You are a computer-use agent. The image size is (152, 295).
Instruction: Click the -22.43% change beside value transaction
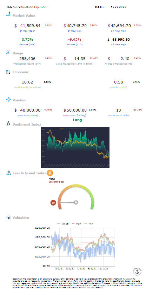[x=94, y=58]
